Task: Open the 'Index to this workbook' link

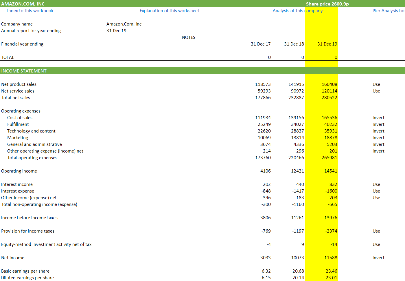Action: click(30, 11)
